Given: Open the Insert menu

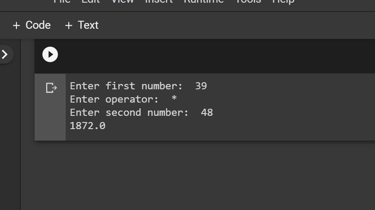Looking at the screenshot, I should point(159,1).
